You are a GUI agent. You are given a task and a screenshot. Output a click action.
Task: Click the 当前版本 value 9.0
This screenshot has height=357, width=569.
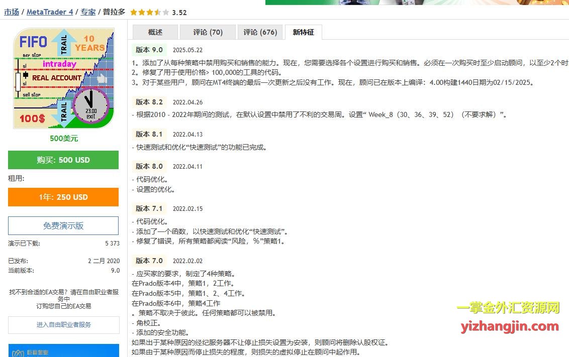[x=116, y=270]
